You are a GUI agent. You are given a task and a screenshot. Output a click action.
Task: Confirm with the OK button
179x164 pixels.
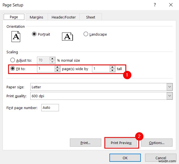(125, 158)
